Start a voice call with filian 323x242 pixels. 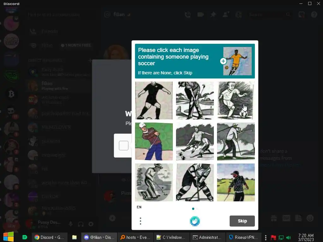click(188, 14)
